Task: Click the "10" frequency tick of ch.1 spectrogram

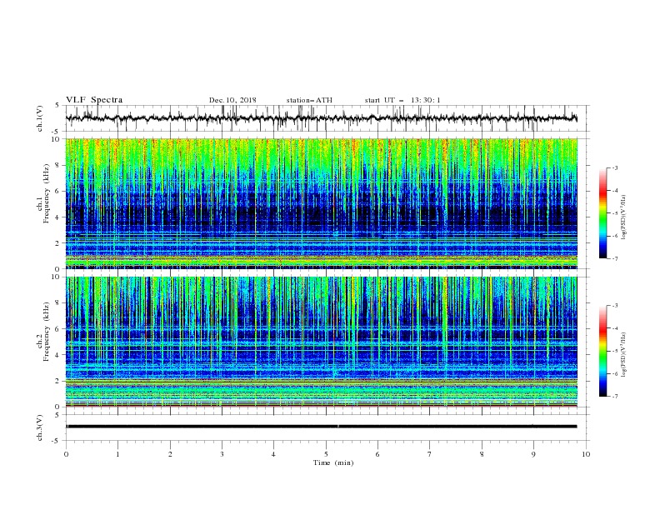Action: (57, 139)
